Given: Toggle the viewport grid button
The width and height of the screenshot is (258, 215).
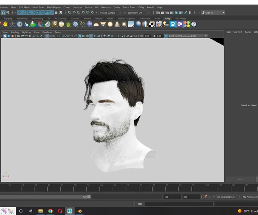Looking at the screenshot, I should (47, 36).
